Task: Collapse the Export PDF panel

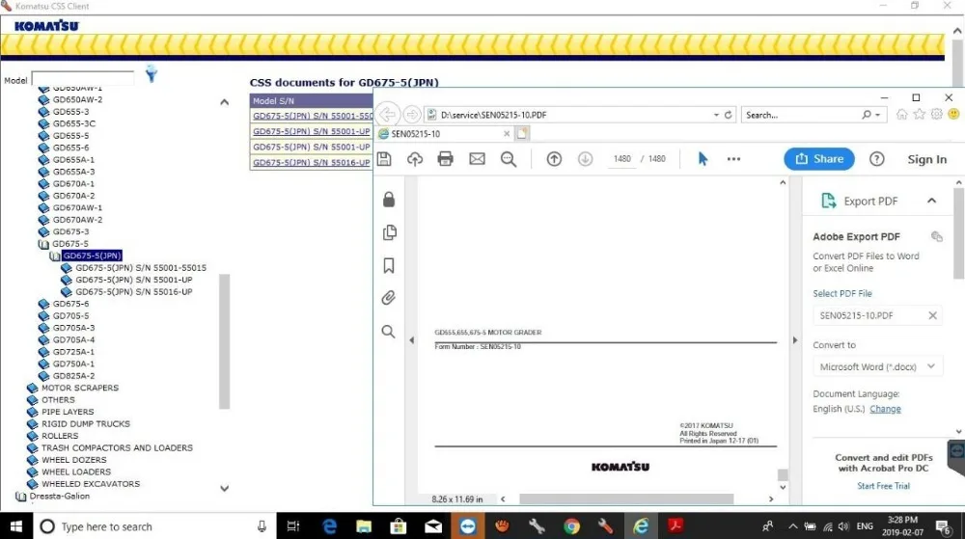Action: (x=932, y=201)
